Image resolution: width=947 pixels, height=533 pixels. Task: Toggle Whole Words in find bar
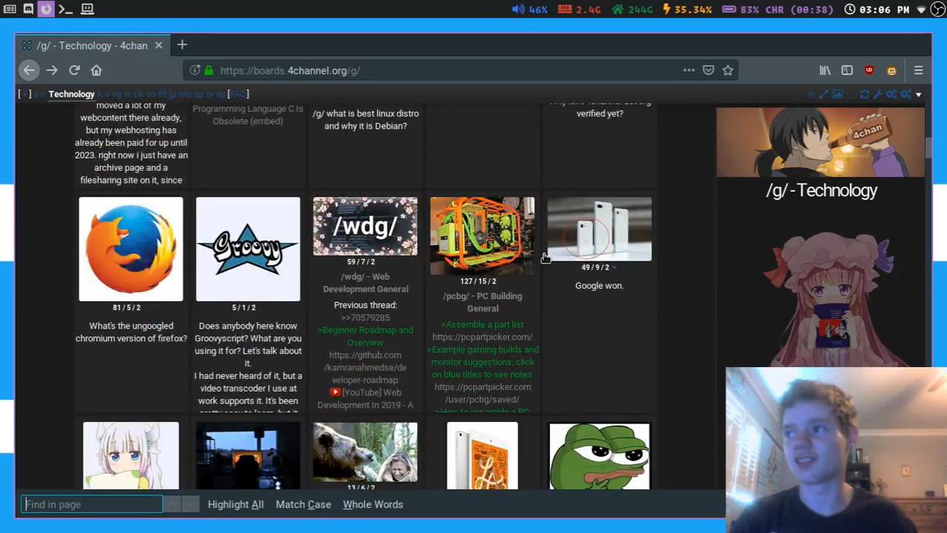point(373,504)
